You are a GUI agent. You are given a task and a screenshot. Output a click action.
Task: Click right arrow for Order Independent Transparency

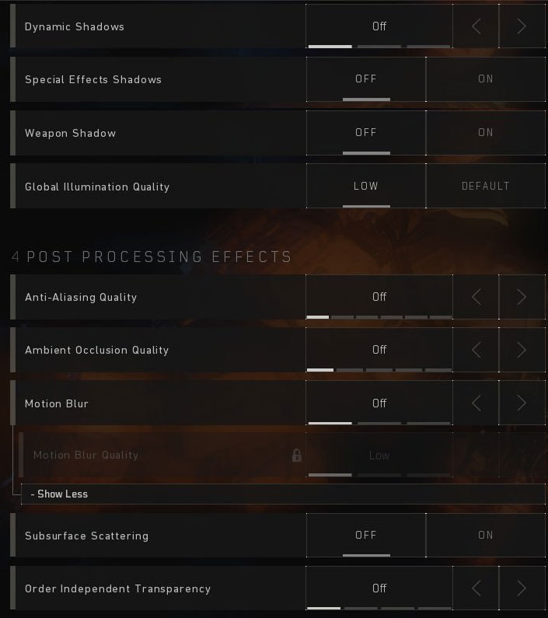[x=522, y=588]
